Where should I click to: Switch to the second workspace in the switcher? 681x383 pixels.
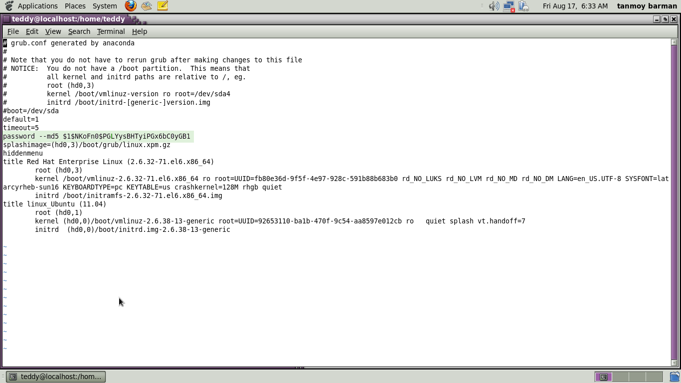point(621,377)
